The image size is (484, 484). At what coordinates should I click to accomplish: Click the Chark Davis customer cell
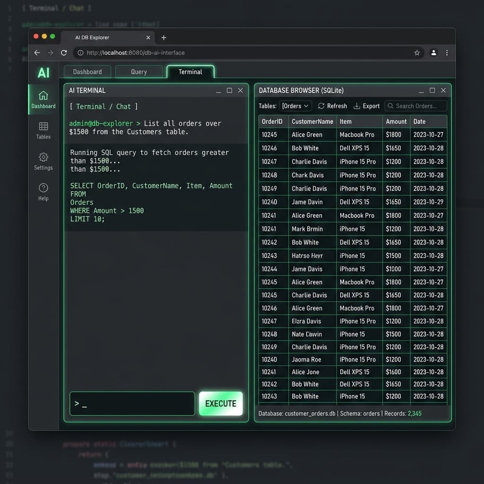312,175
